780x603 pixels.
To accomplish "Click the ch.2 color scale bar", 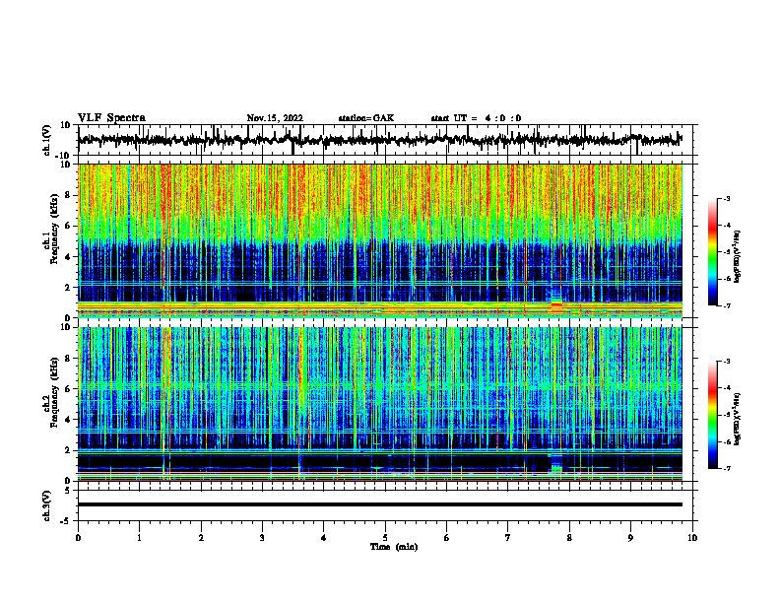I will (x=712, y=415).
